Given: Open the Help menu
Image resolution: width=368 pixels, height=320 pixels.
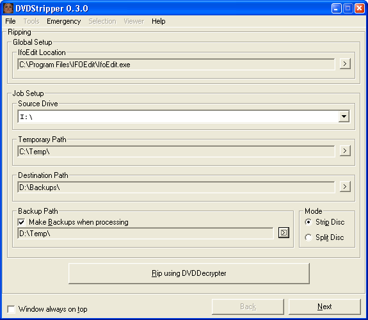Looking at the screenshot, I should pyautogui.click(x=159, y=21).
